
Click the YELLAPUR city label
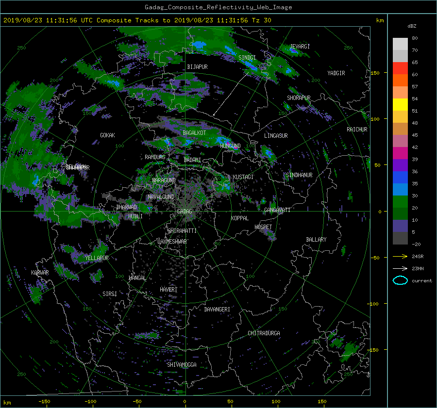pos(97,258)
